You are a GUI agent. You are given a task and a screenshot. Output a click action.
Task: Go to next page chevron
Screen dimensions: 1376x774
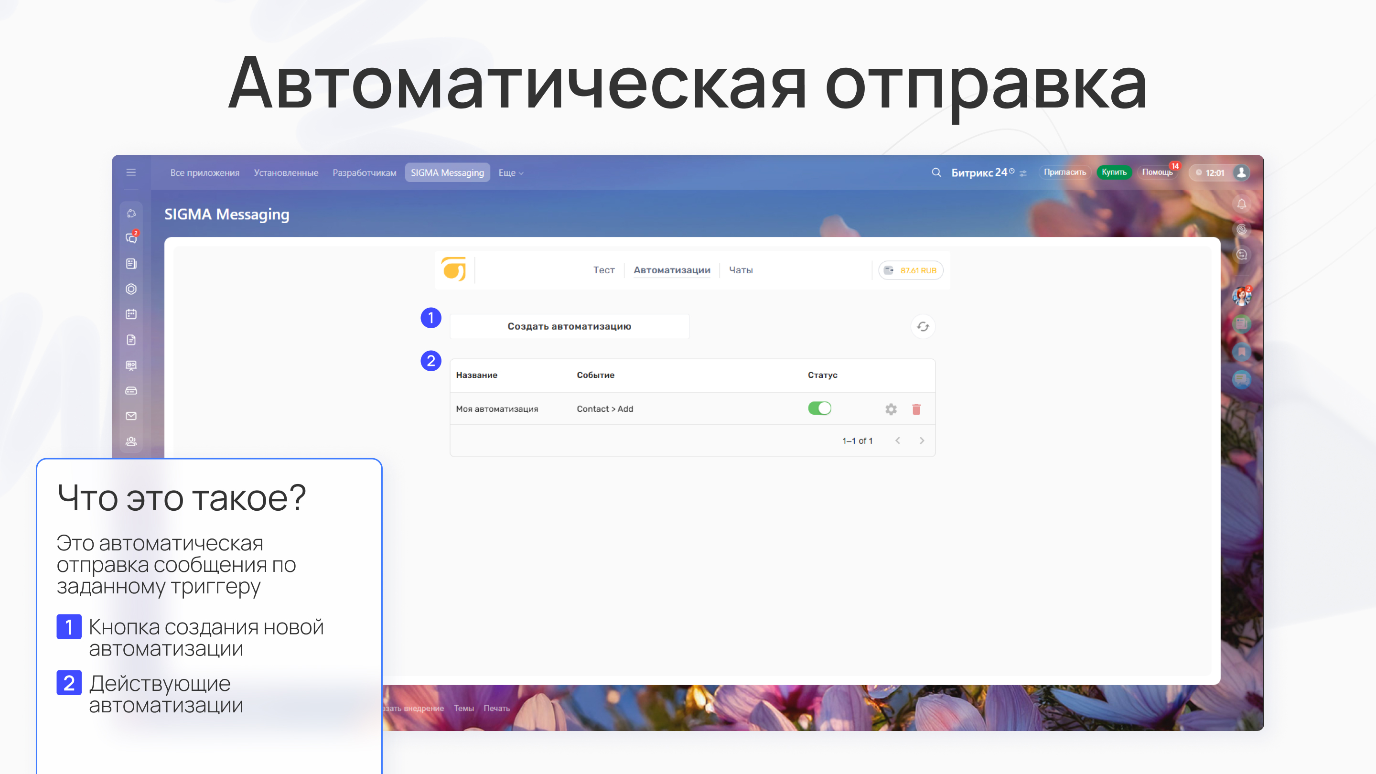tap(922, 441)
